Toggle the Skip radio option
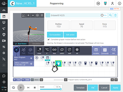The width and height of the screenshot is (123, 92). click(x=104, y=15)
